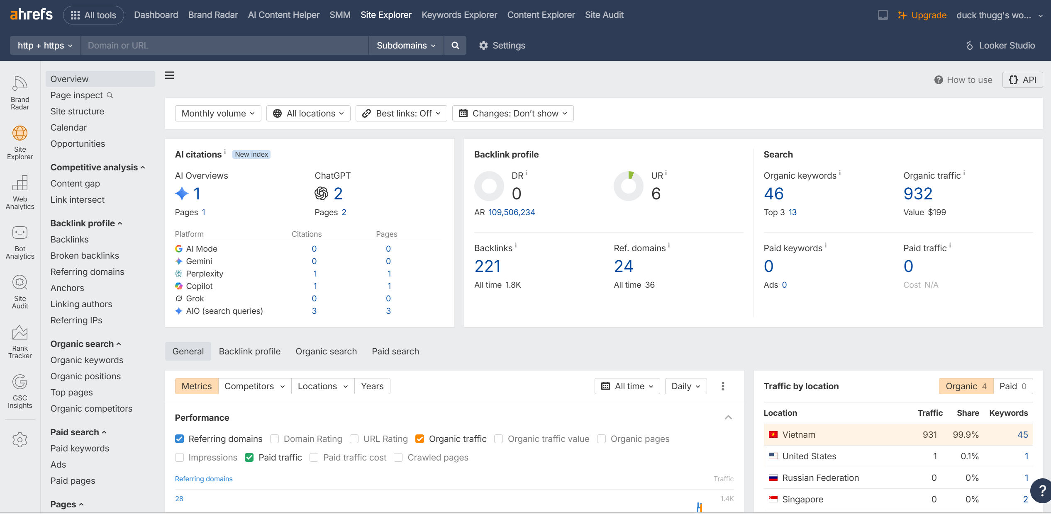
Task: Open Looker Studio integration
Action: pos(1000,45)
